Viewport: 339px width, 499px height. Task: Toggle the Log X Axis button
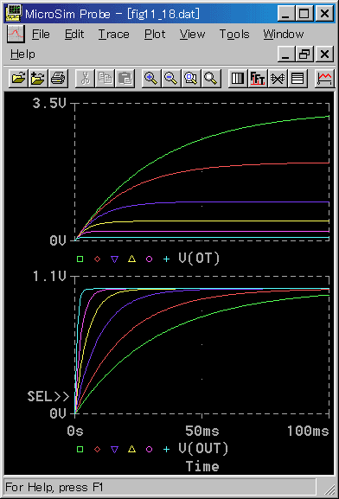coord(238,78)
